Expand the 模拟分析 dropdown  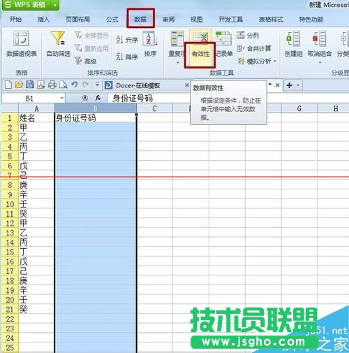pyautogui.click(x=275, y=62)
